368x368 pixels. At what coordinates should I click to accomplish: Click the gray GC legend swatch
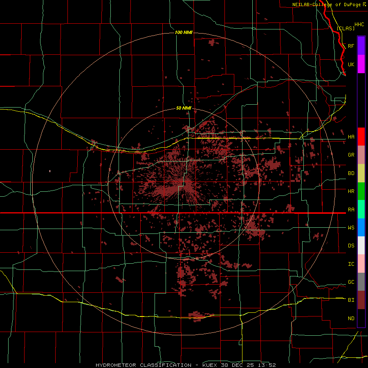point(361,282)
